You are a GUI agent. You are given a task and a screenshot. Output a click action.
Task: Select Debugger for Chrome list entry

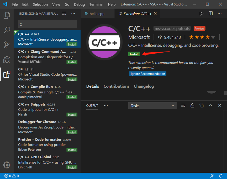click(47, 127)
